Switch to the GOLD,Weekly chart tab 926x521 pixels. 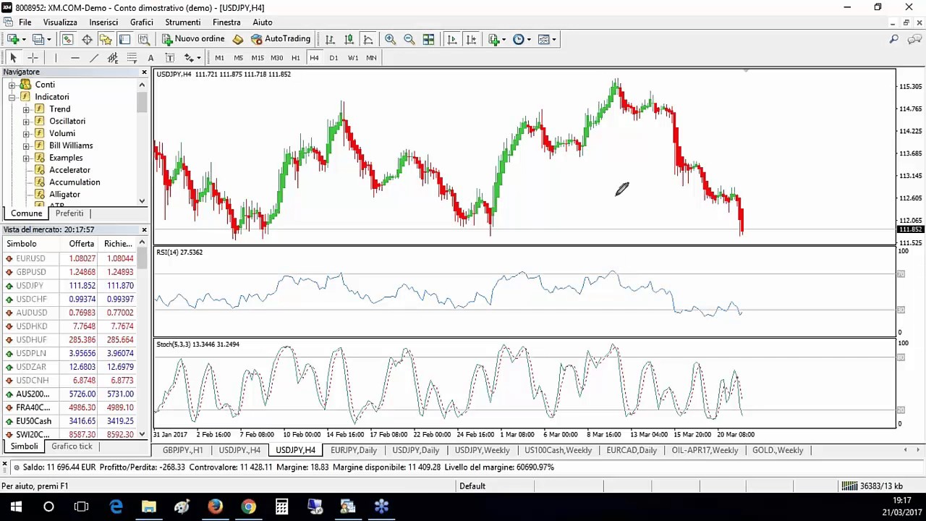click(778, 450)
